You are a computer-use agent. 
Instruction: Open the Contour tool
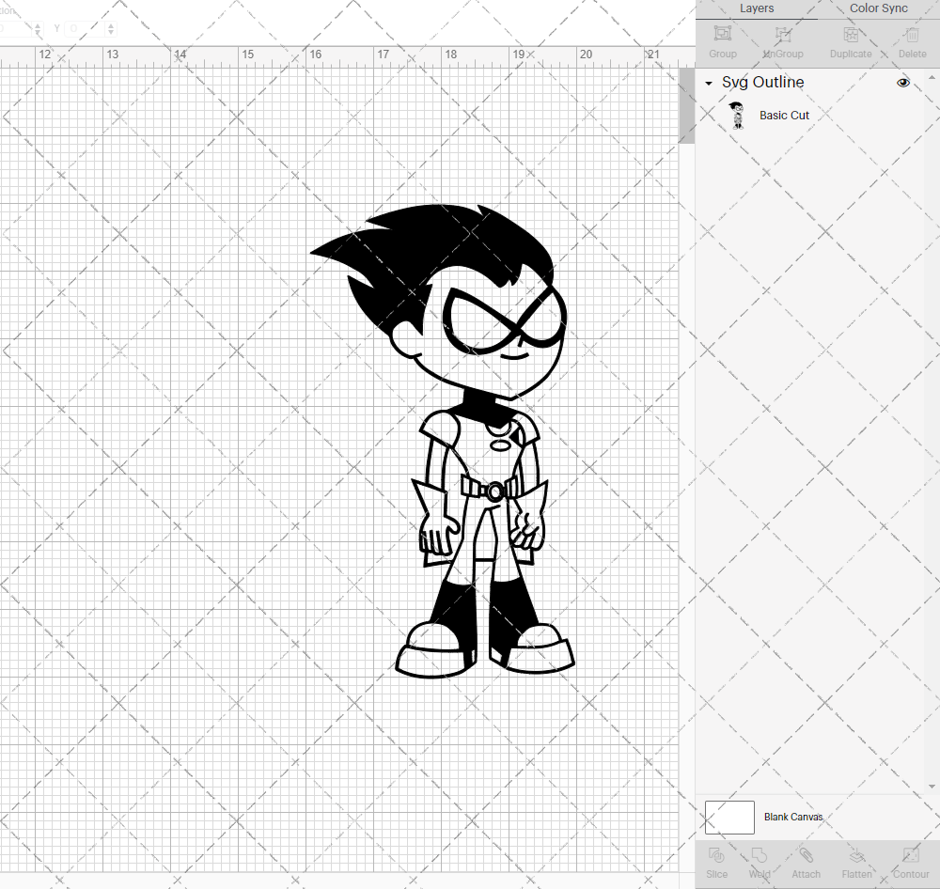910,860
